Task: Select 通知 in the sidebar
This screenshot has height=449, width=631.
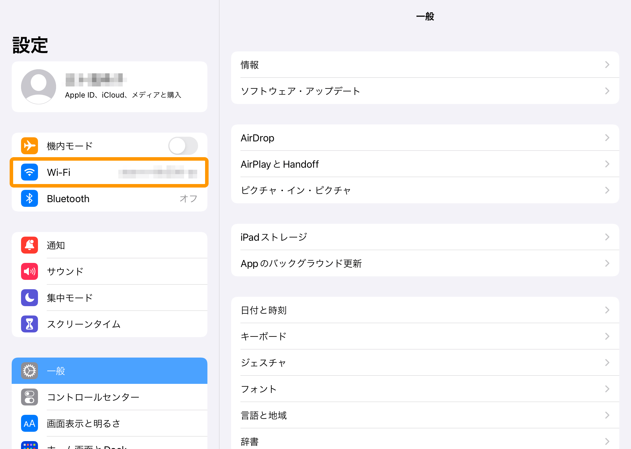Action: coord(110,245)
